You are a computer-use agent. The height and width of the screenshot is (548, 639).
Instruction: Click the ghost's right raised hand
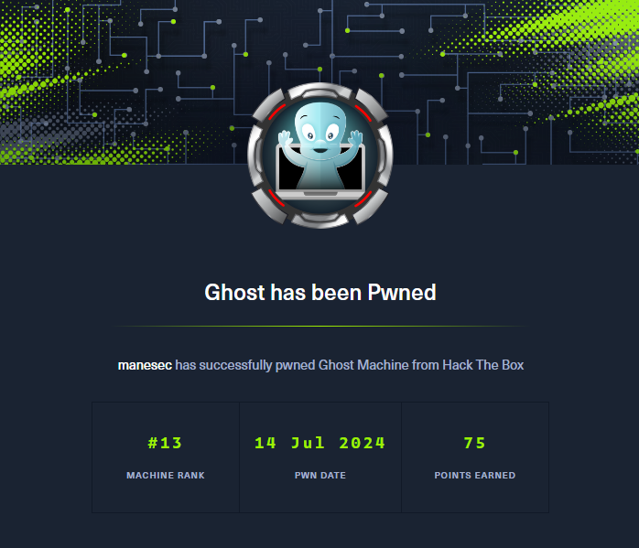(356, 138)
